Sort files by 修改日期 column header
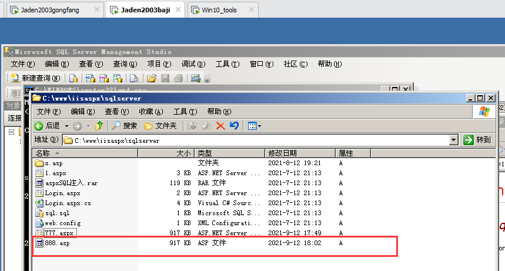 click(x=299, y=153)
